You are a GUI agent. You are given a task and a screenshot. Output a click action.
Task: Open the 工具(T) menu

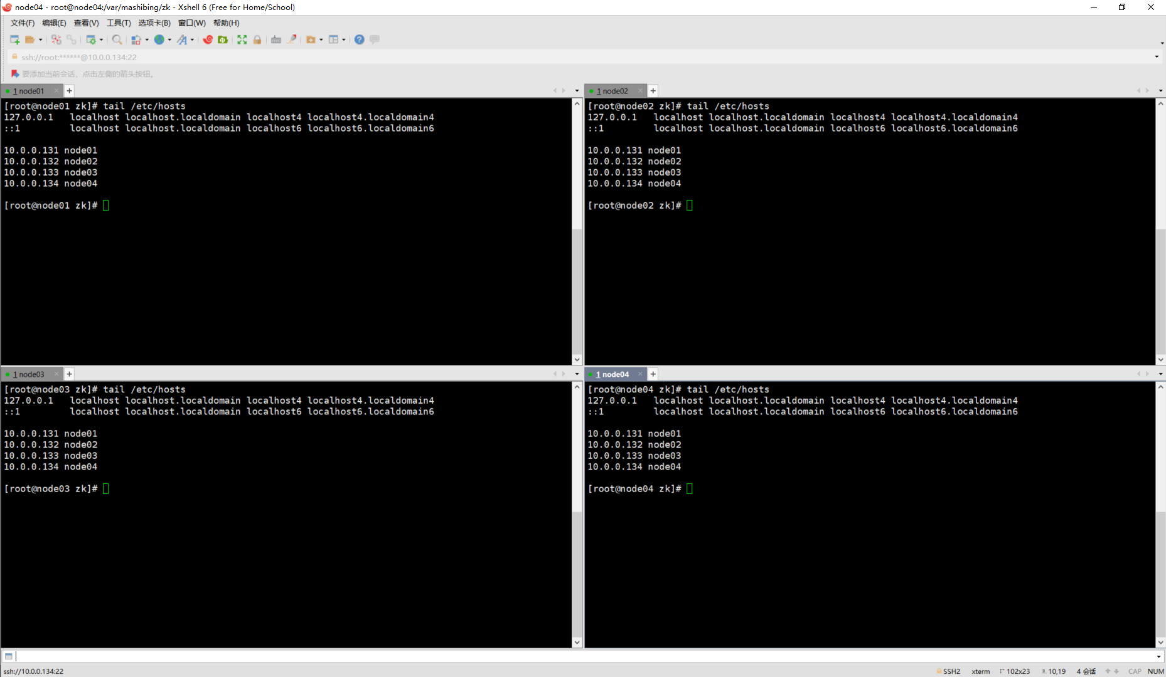pos(119,23)
